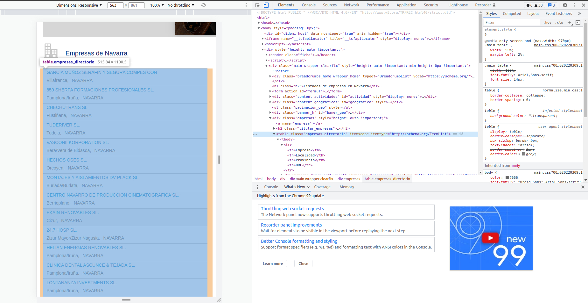Select div.main.wrapper.clearfix in breadcrumb trail
The height and width of the screenshot is (303, 588).
point(311,179)
